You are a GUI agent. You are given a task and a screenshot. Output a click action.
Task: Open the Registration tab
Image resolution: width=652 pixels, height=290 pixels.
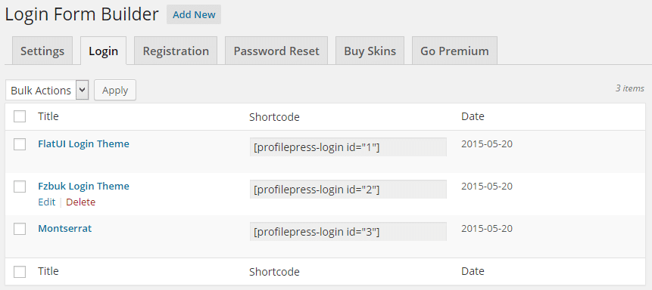176,51
